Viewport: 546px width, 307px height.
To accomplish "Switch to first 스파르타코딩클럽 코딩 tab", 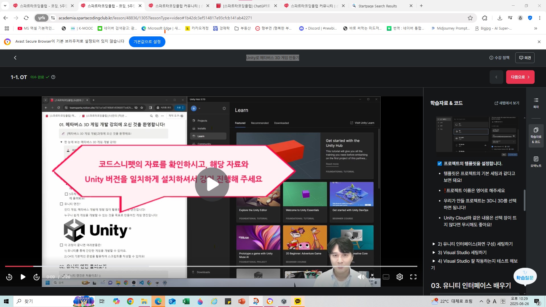I will point(43,6).
